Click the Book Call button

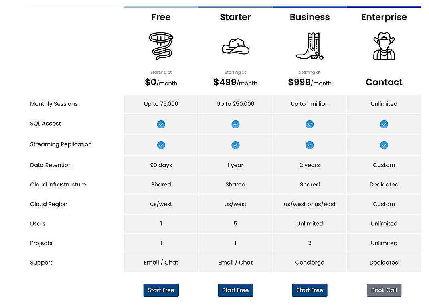point(384,290)
